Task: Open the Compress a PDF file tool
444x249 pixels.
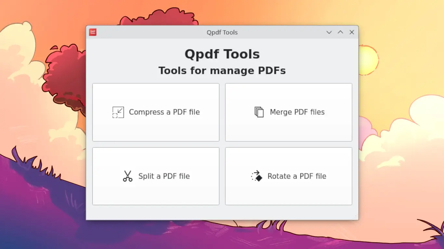Action: pyautogui.click(x=156, y=112)
